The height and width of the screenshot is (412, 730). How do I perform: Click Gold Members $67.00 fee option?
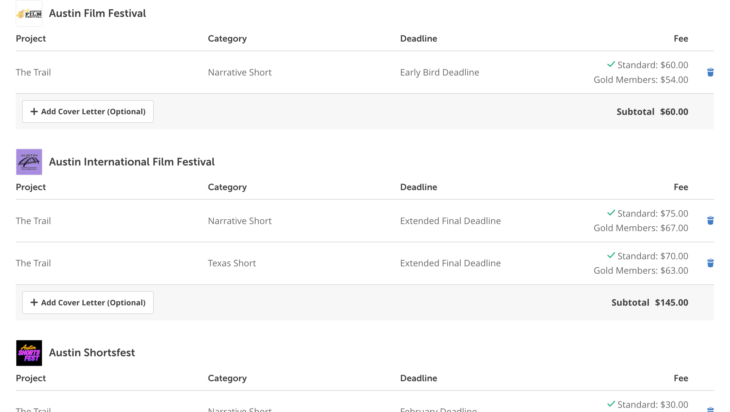[641, 228]
